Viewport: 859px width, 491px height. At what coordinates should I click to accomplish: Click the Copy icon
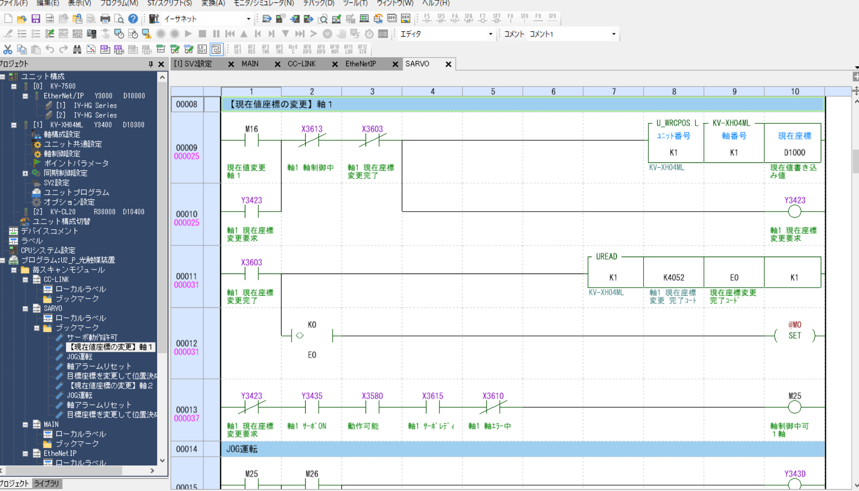click(x=22, y=49)
